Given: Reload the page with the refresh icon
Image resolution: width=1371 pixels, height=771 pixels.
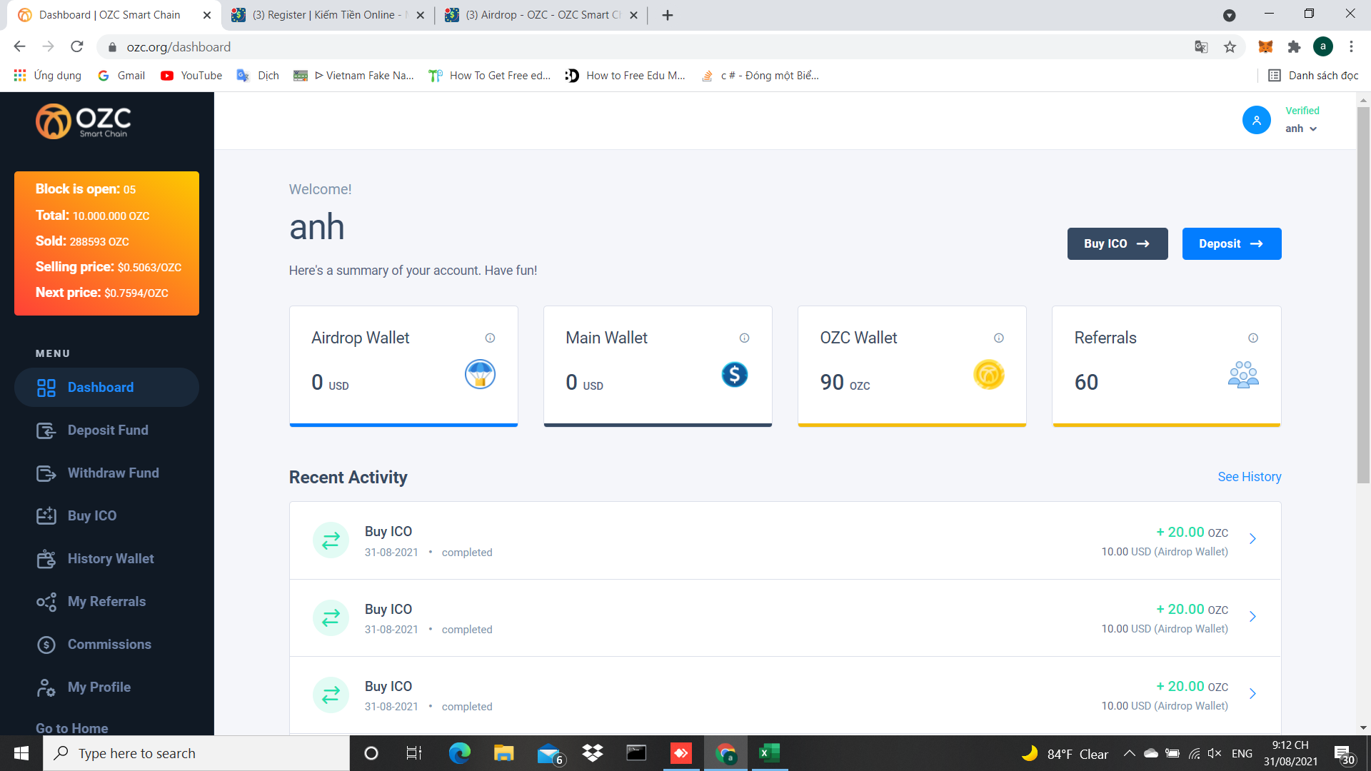Looking at the screenshot, I should pos(77,46).
